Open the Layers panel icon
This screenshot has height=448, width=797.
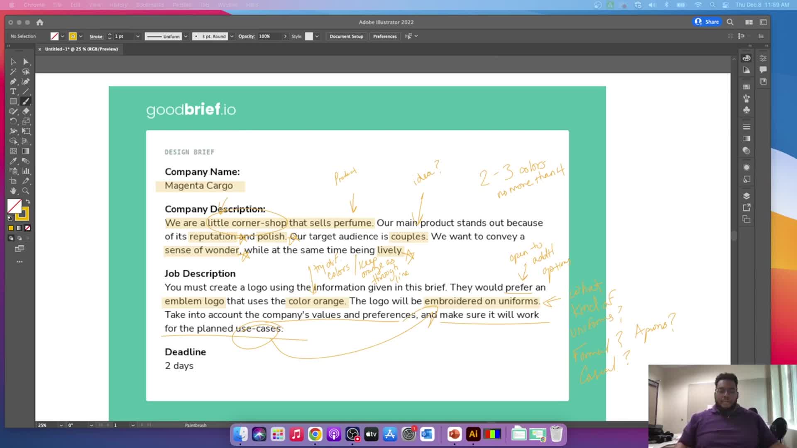tap(746, 196)
